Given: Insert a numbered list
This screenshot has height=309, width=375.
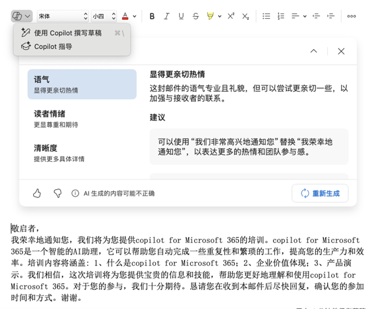Looking at the screenshot, I should point(281,16).
